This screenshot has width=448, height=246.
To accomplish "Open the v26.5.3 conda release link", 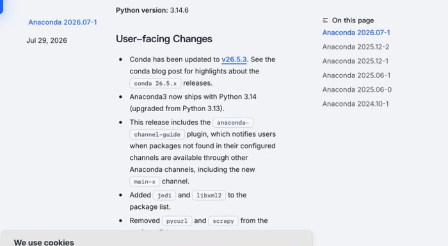I will (234, 59).
